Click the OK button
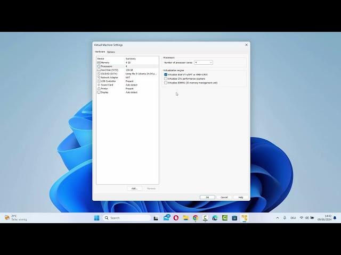The height and width of the screenshot is (255, 341). (x=207, y=197)
